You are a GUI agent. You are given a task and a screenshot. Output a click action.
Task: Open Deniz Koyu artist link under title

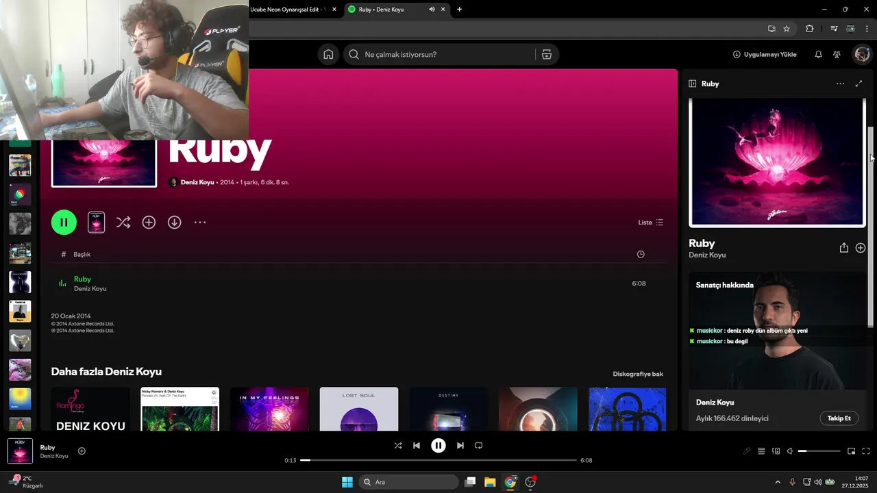pyautogui.click(x=197, y=183)
